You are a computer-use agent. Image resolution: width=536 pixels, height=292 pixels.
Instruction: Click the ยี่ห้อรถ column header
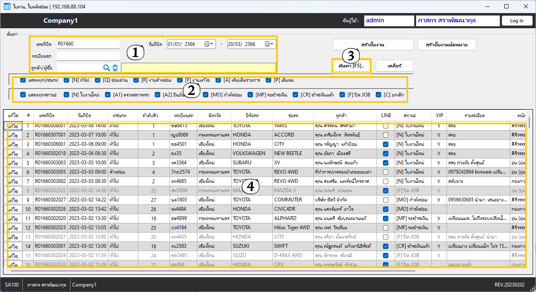(x=252, y=115)
